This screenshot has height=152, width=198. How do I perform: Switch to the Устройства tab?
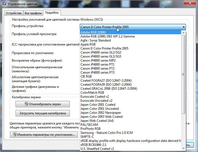point(14,13)
